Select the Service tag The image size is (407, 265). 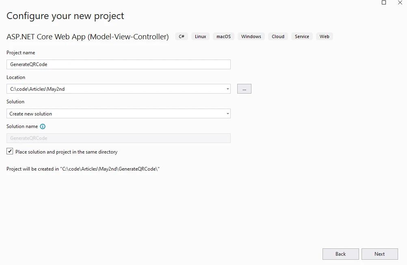(x=302, y=36)
